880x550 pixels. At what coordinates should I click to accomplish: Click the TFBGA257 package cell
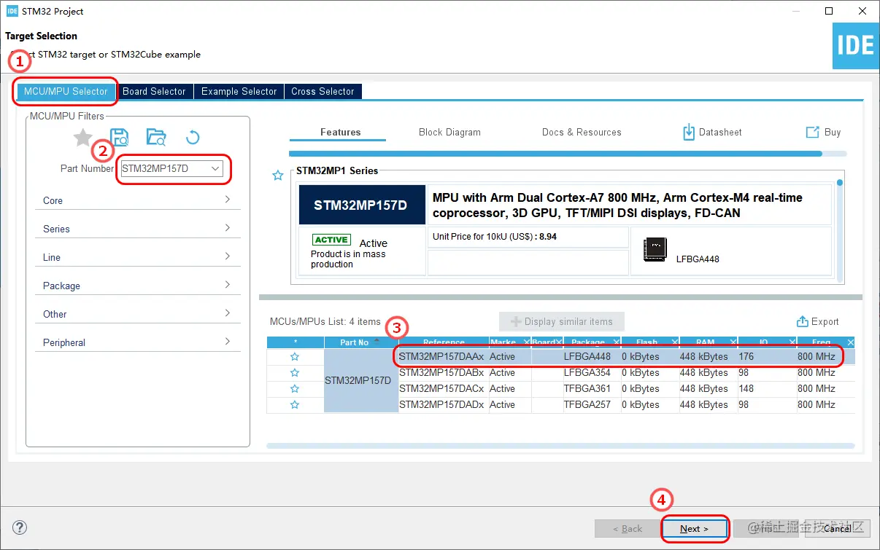(x=591, y=405)
